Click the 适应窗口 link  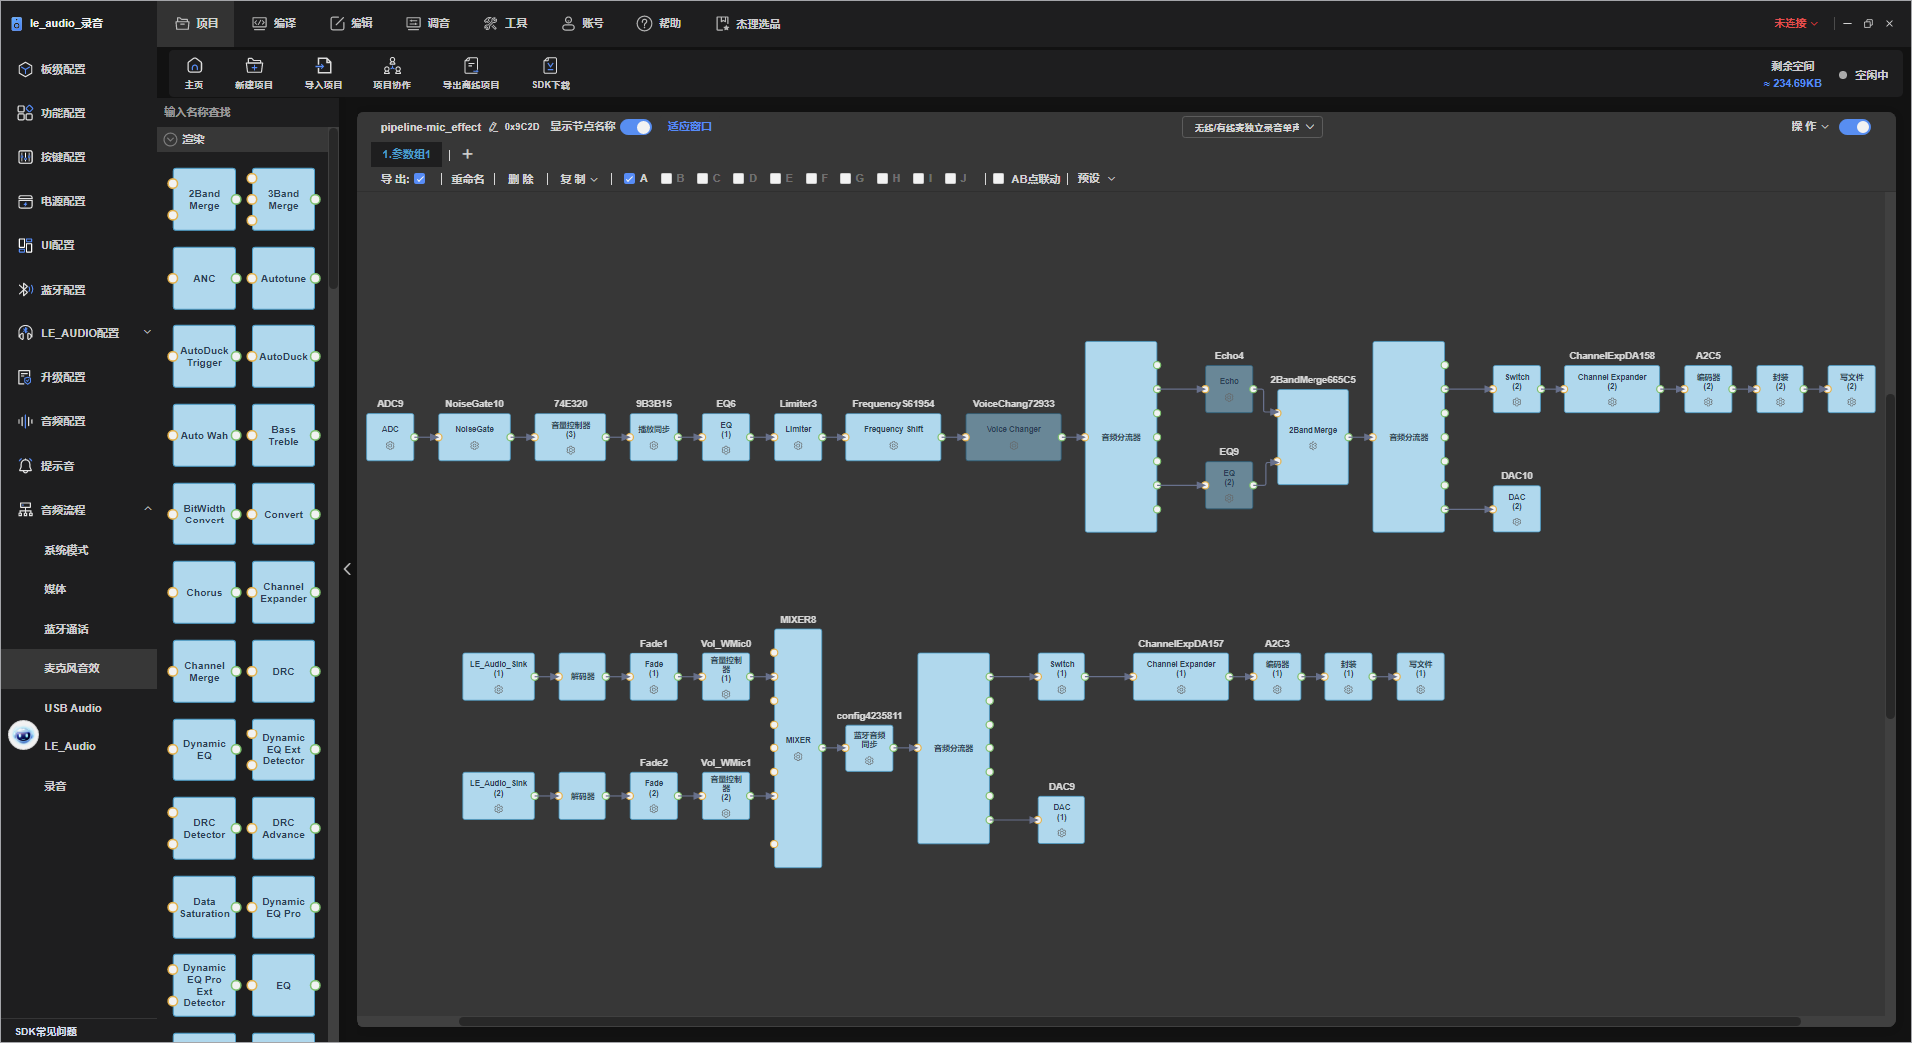[689, 127]
